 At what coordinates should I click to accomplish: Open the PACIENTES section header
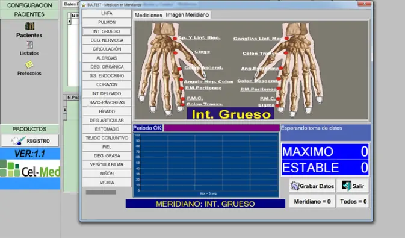(29, 14)
